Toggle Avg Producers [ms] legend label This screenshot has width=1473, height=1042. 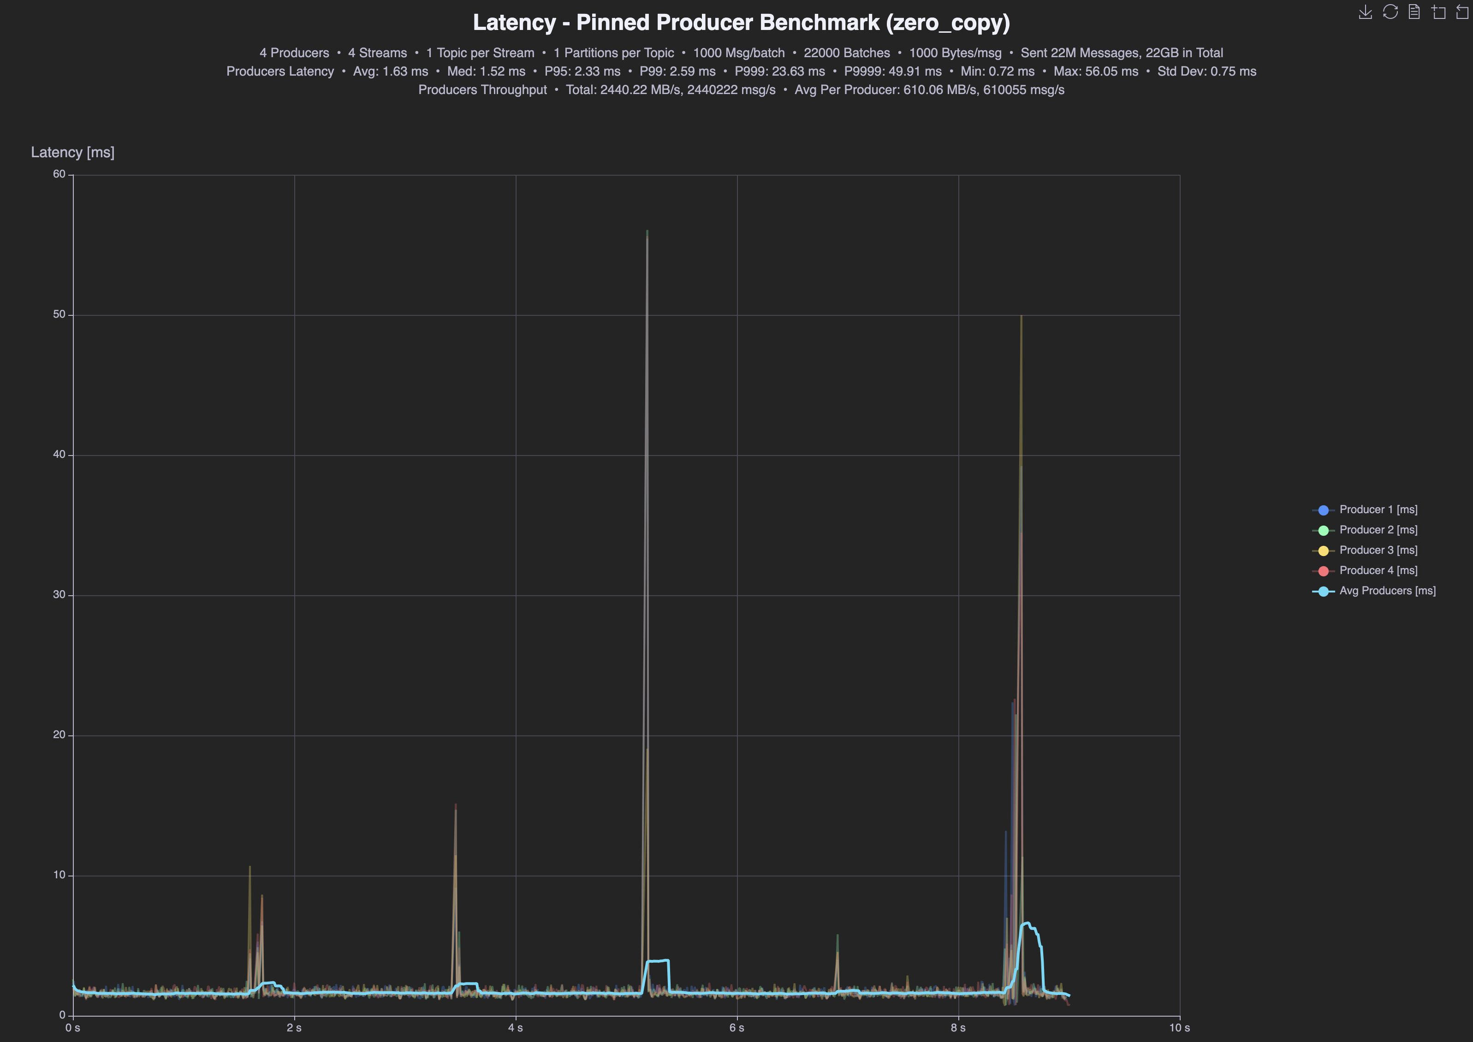(x=1387, y=591)
